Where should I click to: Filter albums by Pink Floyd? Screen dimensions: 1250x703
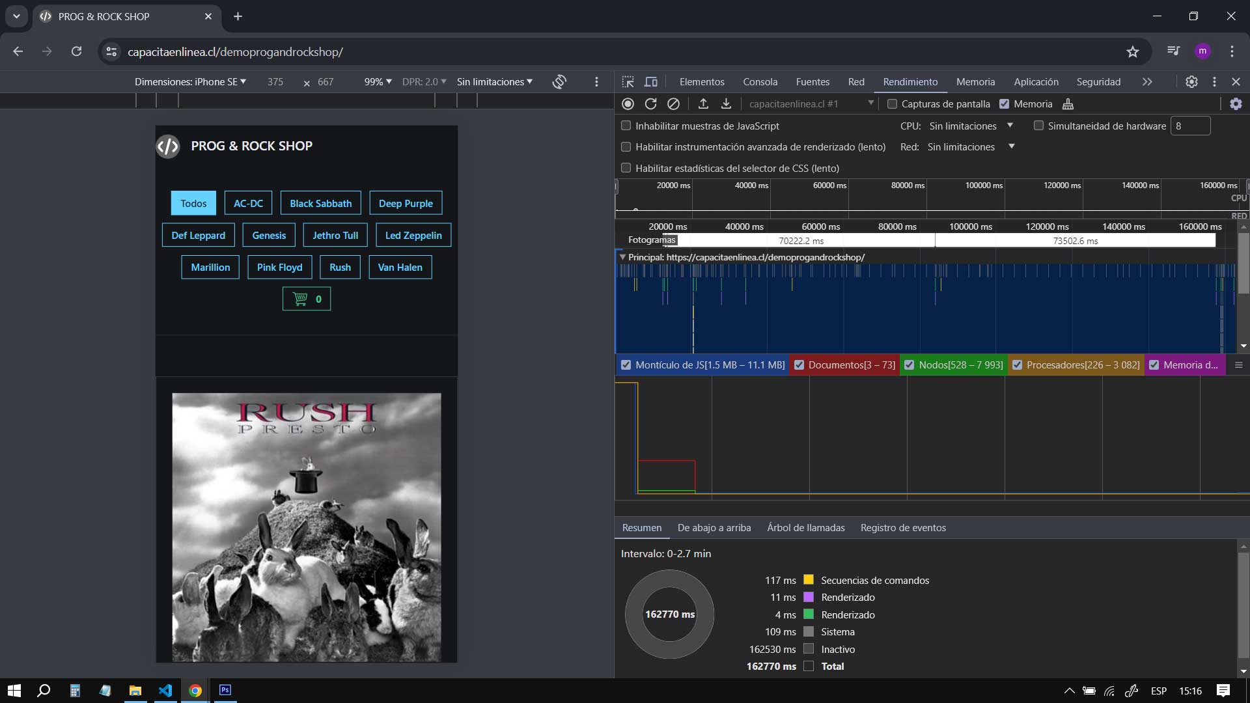[x=280, y=267]
